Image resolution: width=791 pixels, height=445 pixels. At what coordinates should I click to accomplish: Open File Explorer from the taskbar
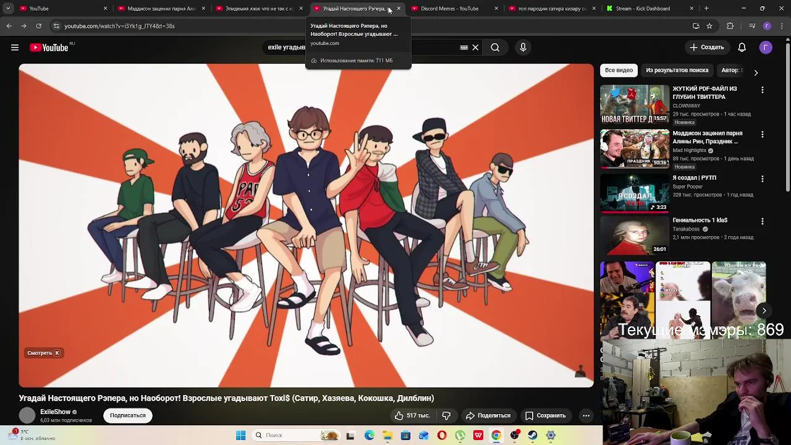387,435
